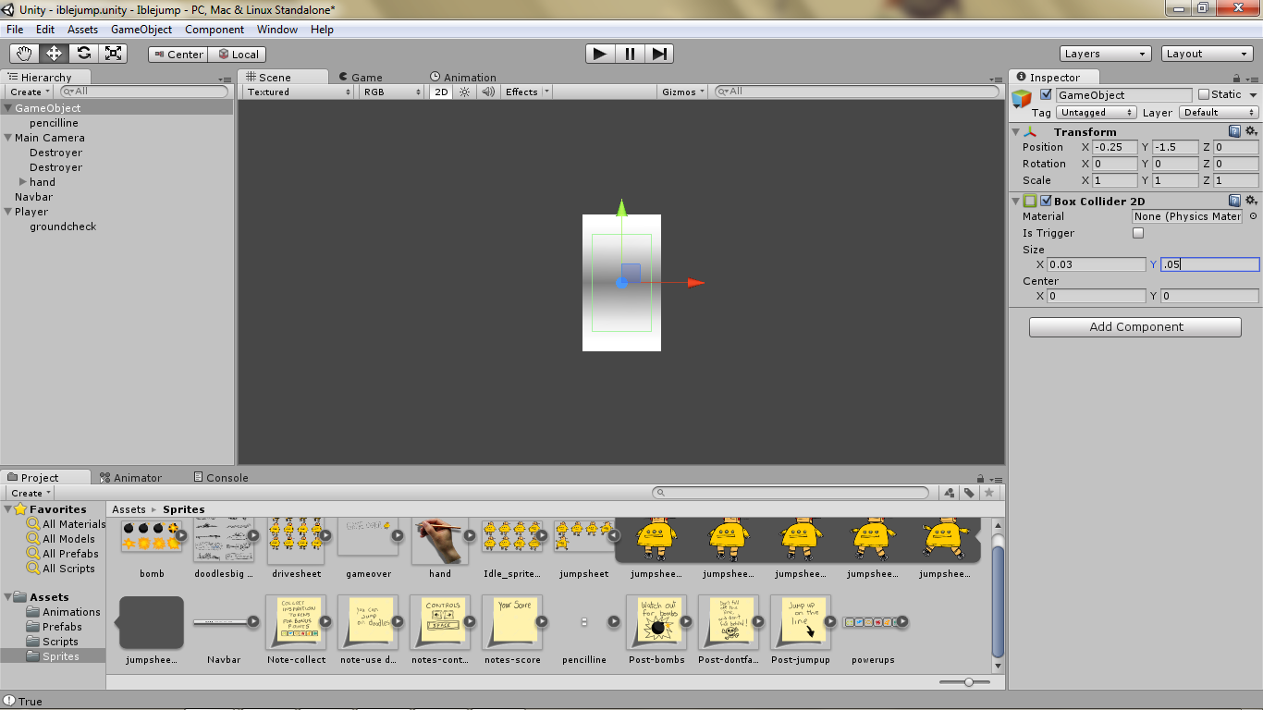Viewport: 1263px width, 710px height.
Task: Switch to the Animator tab
Action: point(136,477)
